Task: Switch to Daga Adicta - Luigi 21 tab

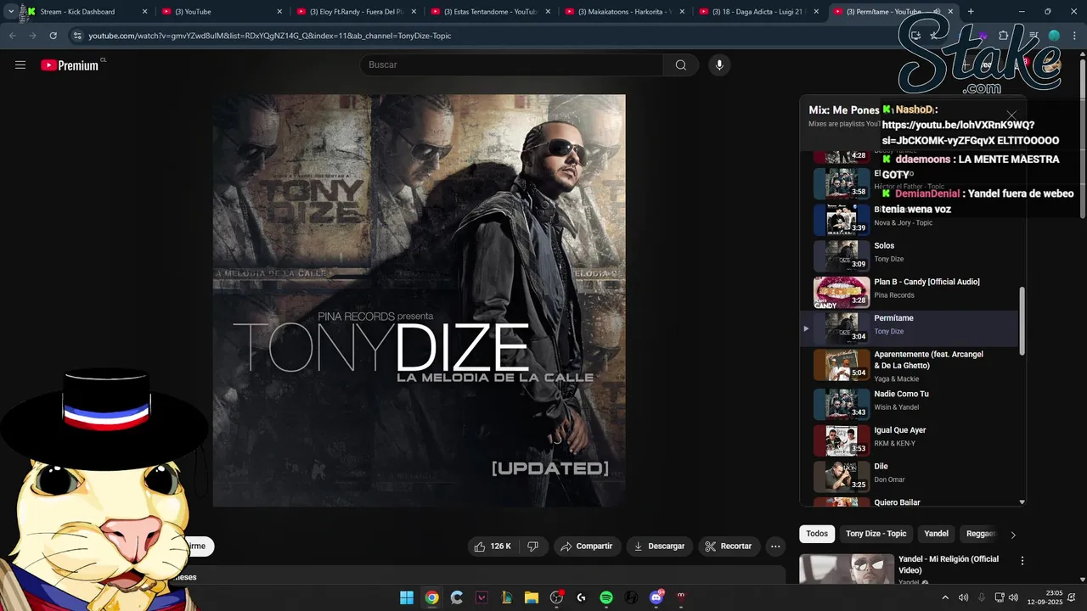Action: tap(758, 12)
